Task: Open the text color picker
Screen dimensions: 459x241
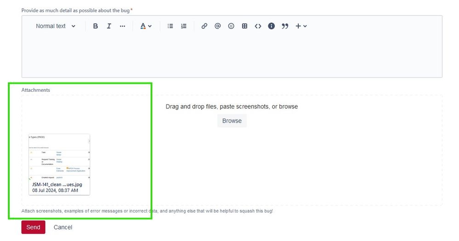Action: pyautogui.click(x=146, y=26)
